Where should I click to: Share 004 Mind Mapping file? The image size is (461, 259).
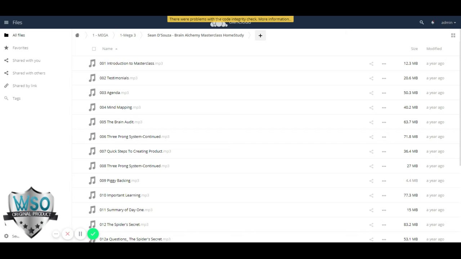click(x=371, y=108)
